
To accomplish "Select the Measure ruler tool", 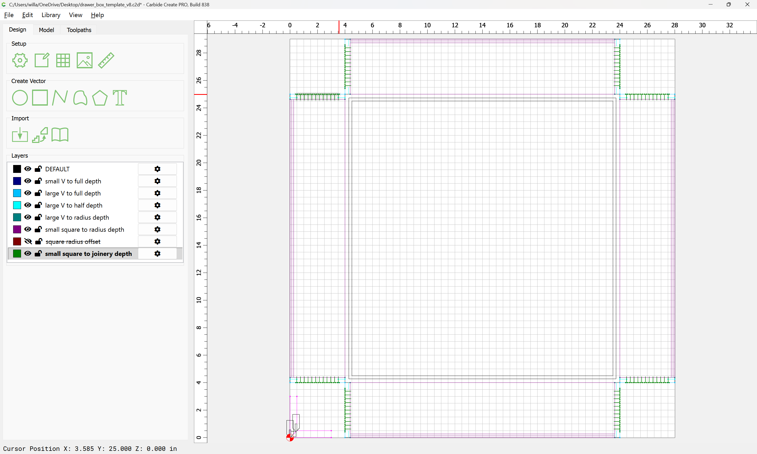I will (106, 60).
